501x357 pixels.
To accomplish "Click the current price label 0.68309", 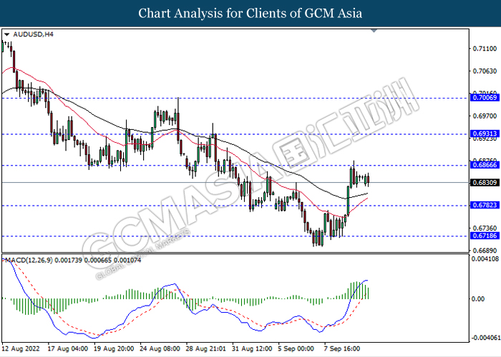I will [485, 183].
